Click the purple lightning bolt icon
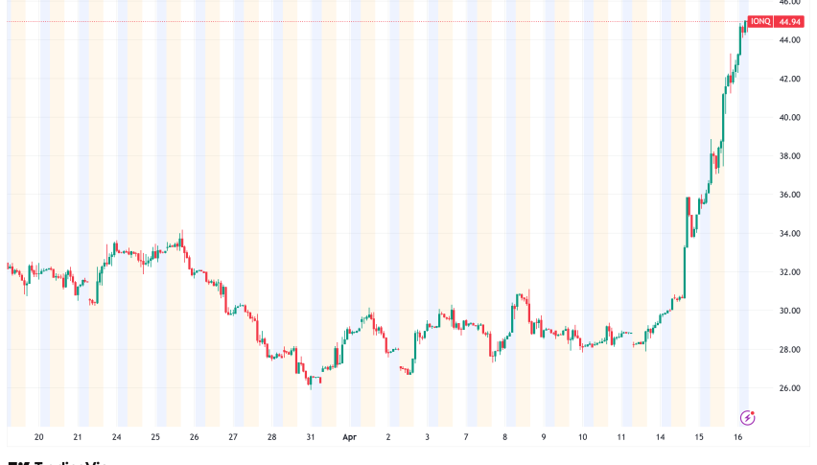The image size is (817, 465). coord(748,417)
